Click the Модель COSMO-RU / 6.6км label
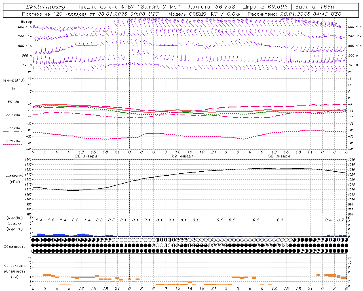 click(204, 14)
